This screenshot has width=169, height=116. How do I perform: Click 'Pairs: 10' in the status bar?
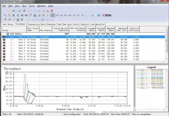click(x=7, y=114)
